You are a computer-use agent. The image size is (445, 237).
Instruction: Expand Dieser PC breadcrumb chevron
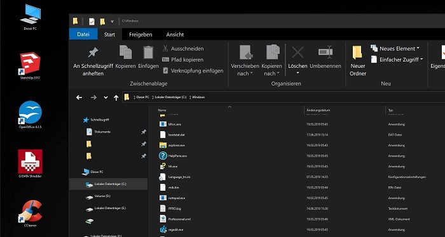pyautogui.click(x=153, y=98)
